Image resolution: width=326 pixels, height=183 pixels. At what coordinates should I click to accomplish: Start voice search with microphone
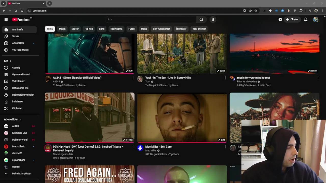(213, 20)
